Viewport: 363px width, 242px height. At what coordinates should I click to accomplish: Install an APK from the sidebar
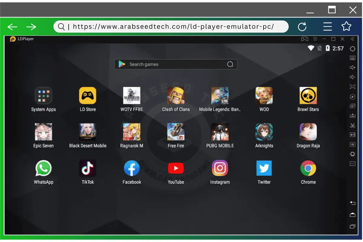[353, 115]
